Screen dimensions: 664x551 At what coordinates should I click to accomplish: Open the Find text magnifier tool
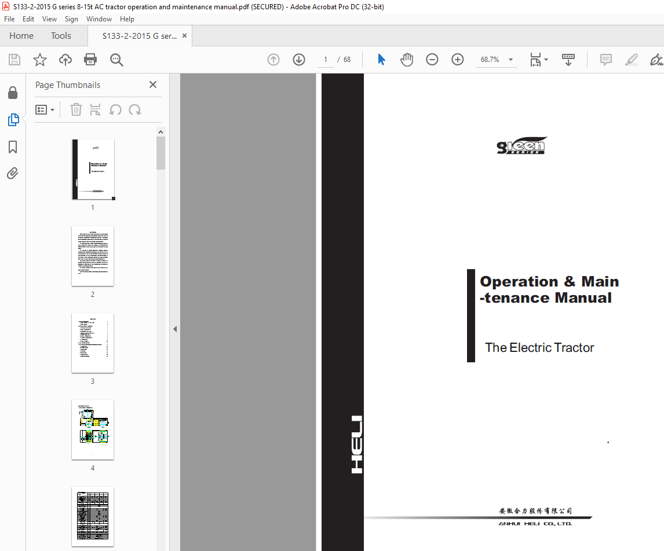pyautogui.click(x=116, y=60)
